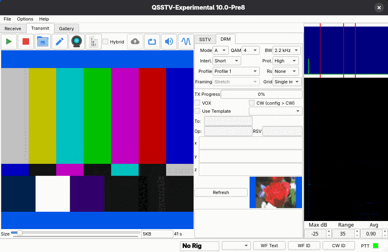This screenshot has height=252, width=388.
Task: Click the WF ID button
Action: (x=304, y=246)
